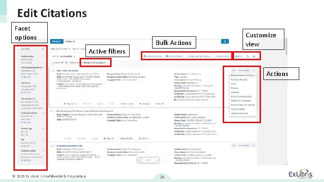Choose Check CLA Permission menu item

coord(241,101)
